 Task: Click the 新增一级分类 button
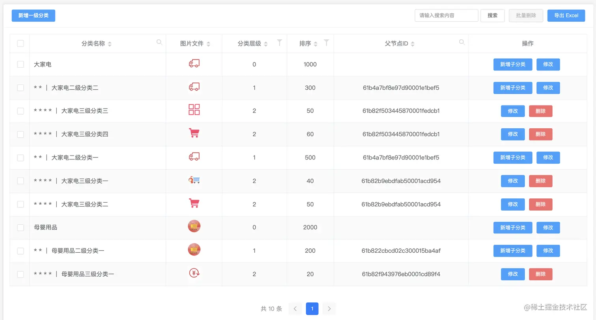tap(33, 15)
